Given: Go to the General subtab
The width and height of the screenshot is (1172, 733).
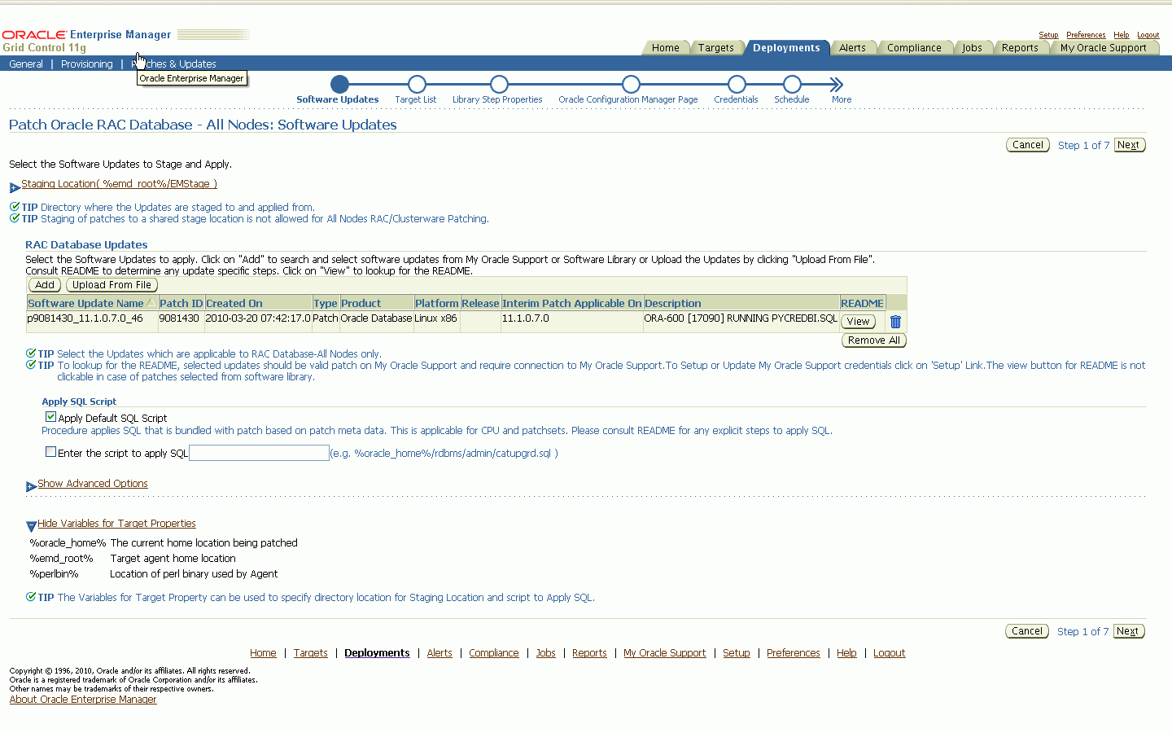Looking at the screenshot, I should point(26,64).
